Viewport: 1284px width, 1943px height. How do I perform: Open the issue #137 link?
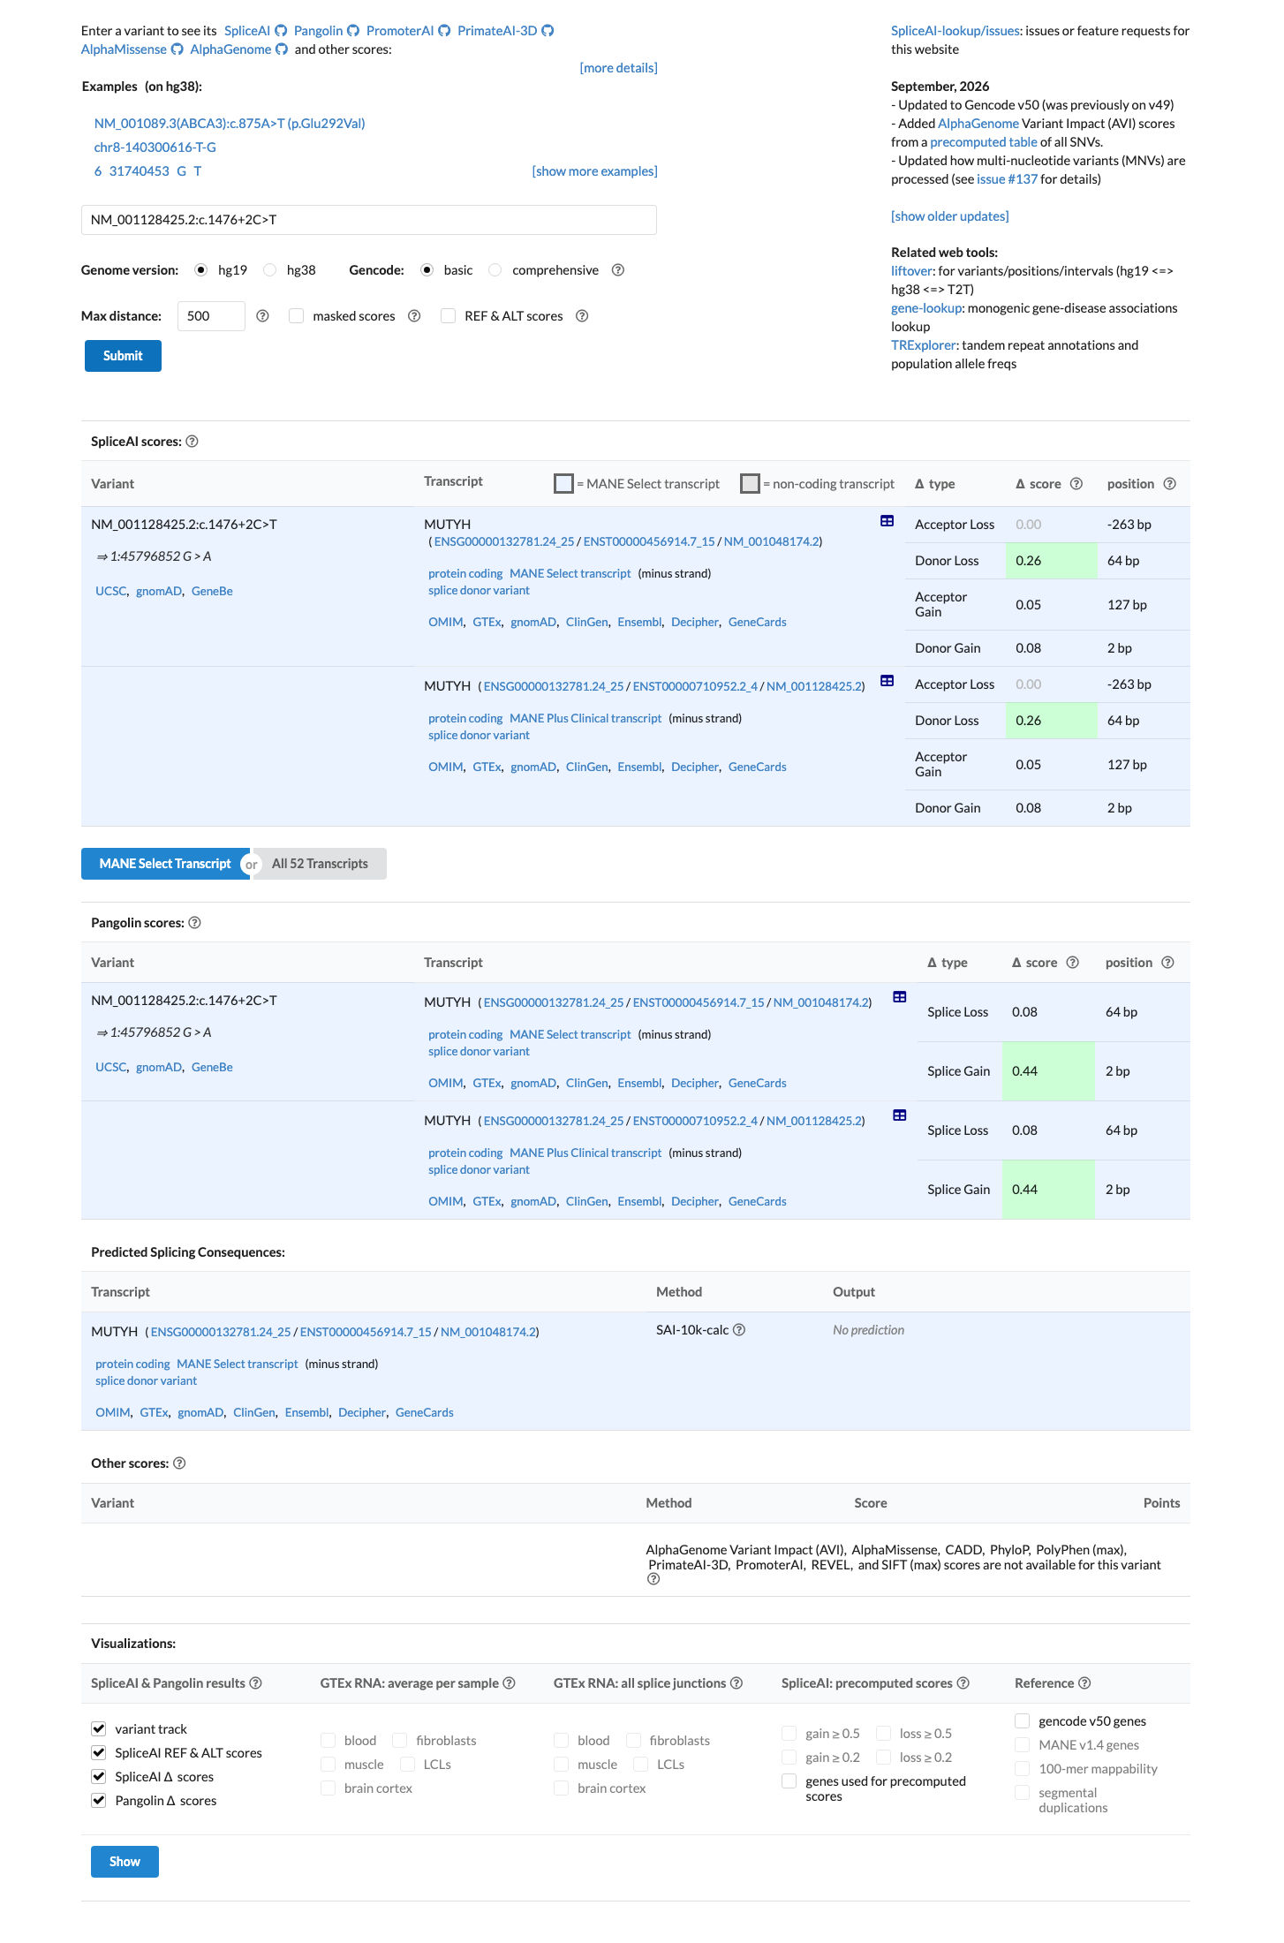(1007, 179)
